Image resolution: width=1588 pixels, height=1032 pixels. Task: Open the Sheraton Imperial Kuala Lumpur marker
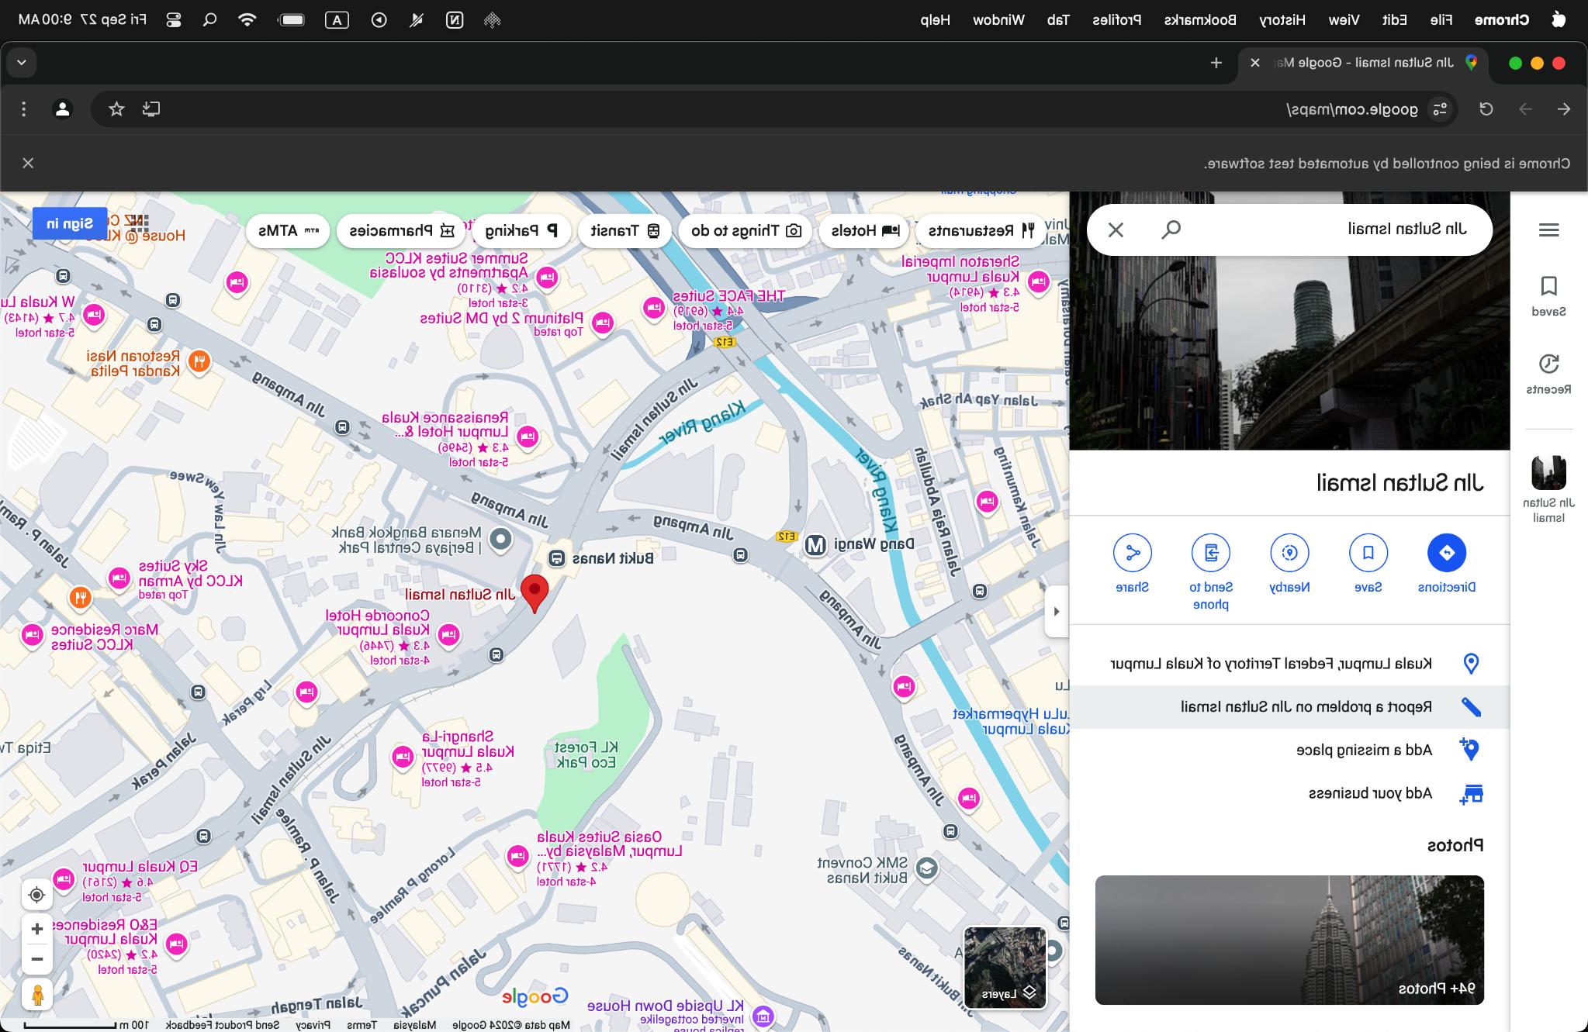(1038, 281)
